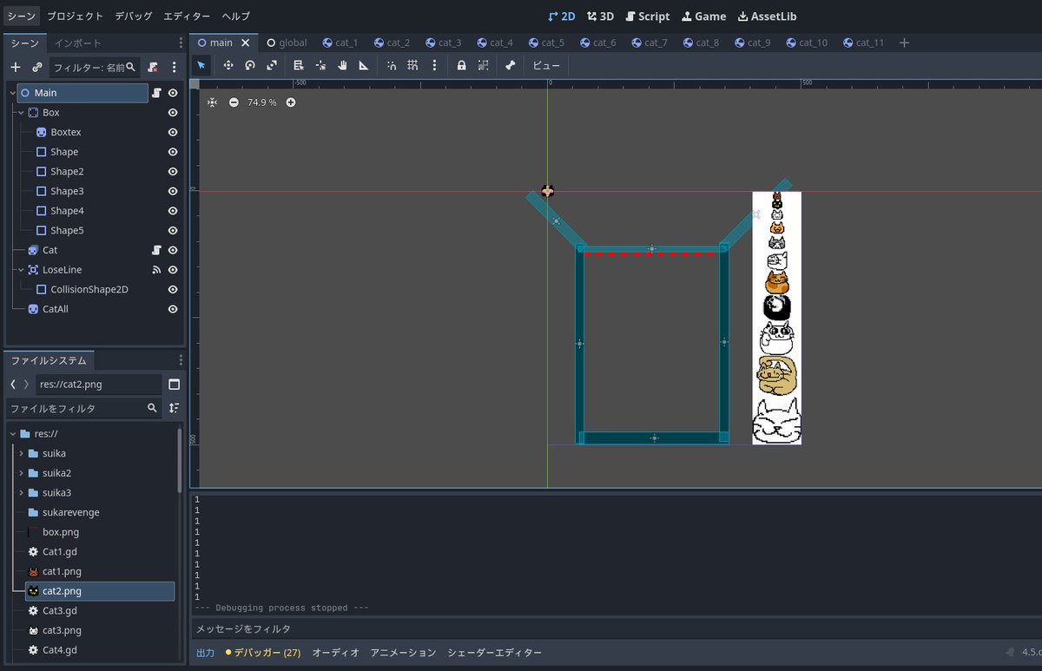Hide the CatAll node
The image size is (1042, 671).
click(x=173, y=309)
